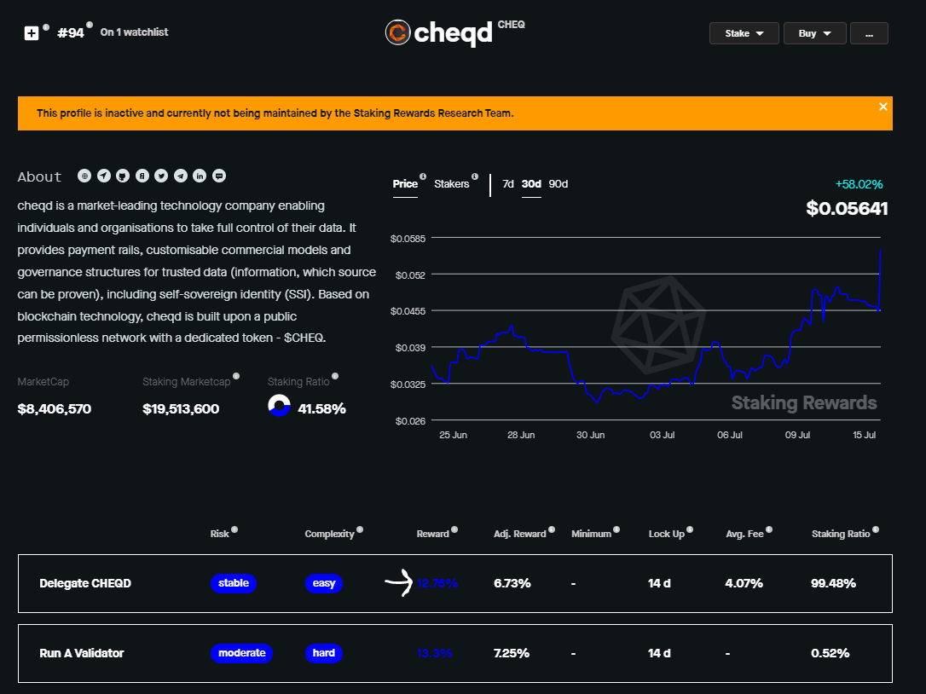Switch chart to the Price tab
The image size is (926, 694).
[405, 184]
